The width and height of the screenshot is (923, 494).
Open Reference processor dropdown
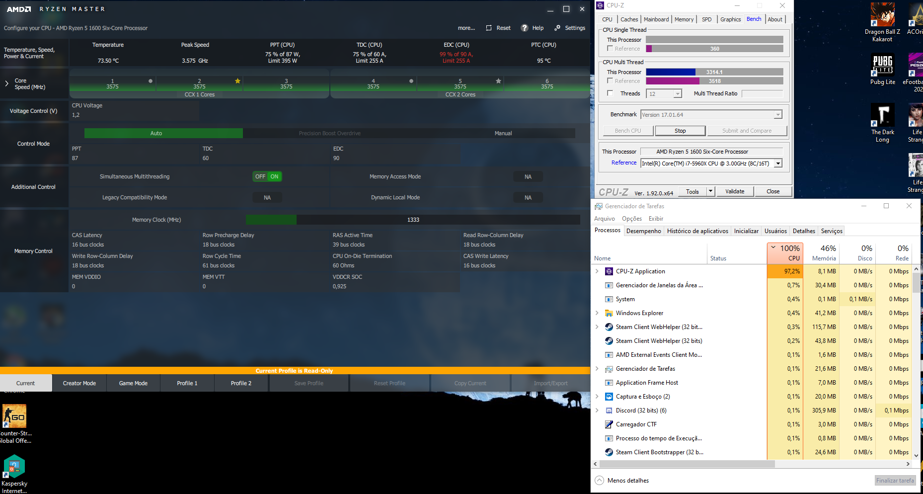tap(778, 164)
